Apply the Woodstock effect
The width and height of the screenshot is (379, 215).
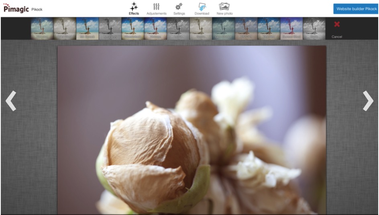[132, 28]
